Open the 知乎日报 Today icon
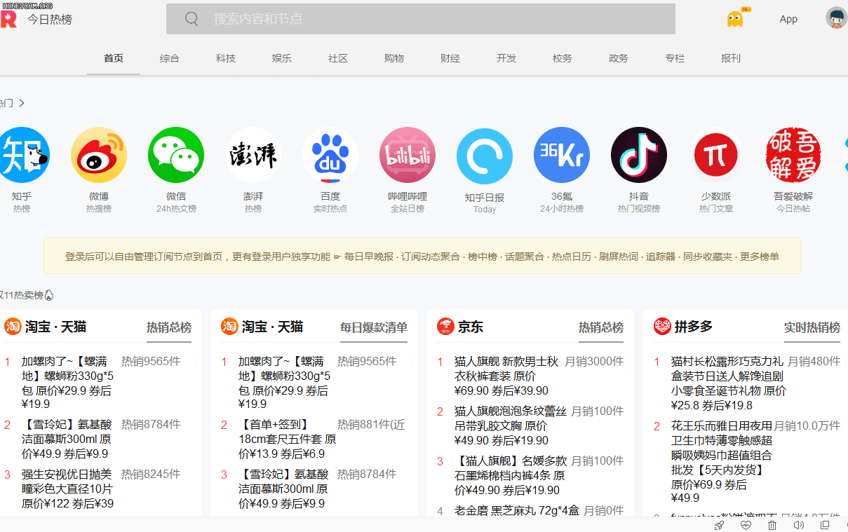The width and height of the screenshot is (848, 532). point(485,156)
